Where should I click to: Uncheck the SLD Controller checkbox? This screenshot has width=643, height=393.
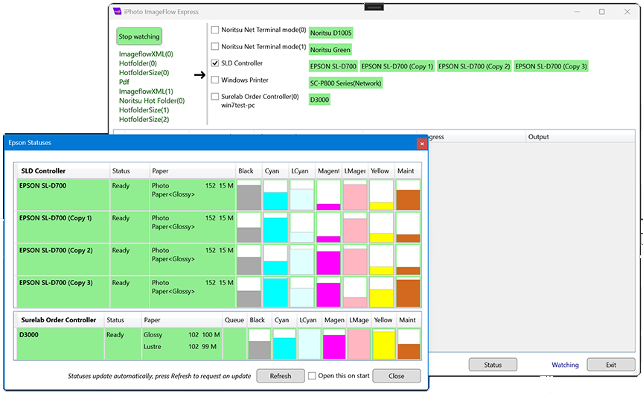pos(215,63)
